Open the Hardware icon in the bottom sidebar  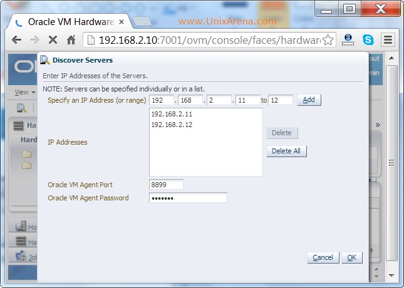click(21, 241)
